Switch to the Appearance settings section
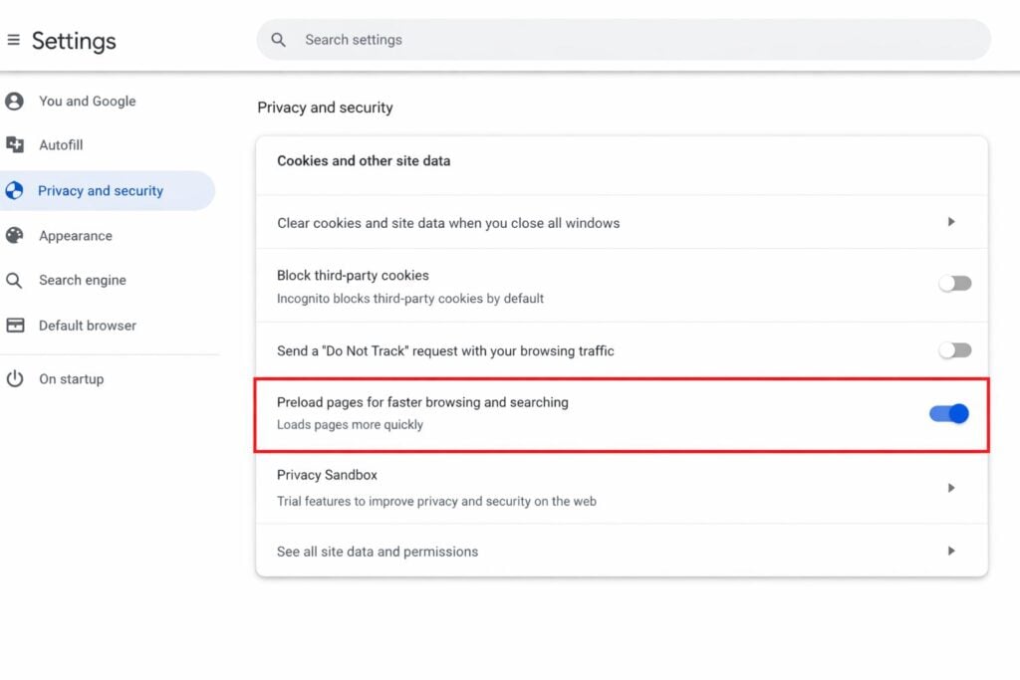The width and height of the screenshot is (1020, 680). (x=75, y=235)
